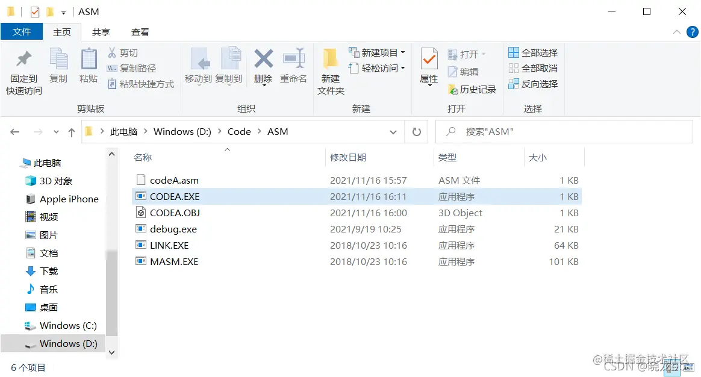701x377 pixels.
Task: Switch to the Home tab
Action: [x=62, y=32]
